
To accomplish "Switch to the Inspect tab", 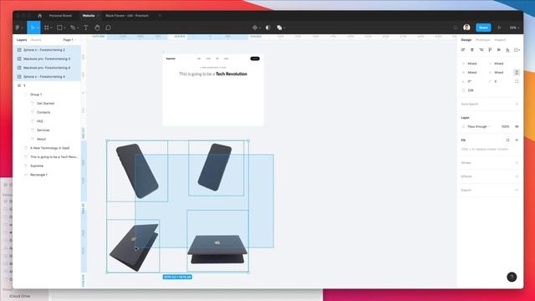I will [500, 40].
